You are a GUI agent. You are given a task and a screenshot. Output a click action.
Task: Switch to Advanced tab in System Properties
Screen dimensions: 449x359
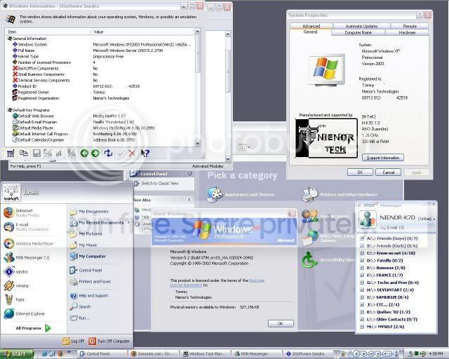(311, 26)
